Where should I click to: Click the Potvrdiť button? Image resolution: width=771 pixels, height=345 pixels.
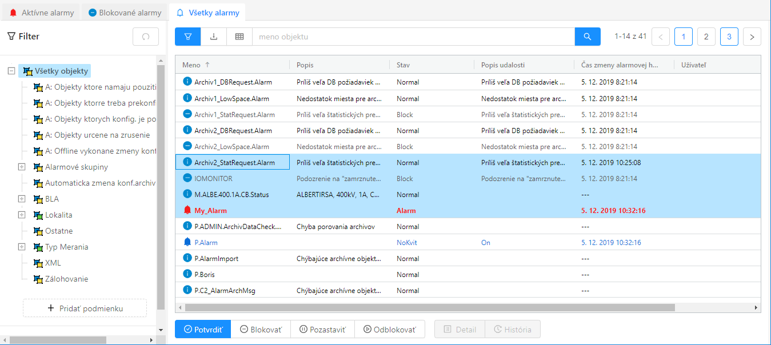(202, 330)
